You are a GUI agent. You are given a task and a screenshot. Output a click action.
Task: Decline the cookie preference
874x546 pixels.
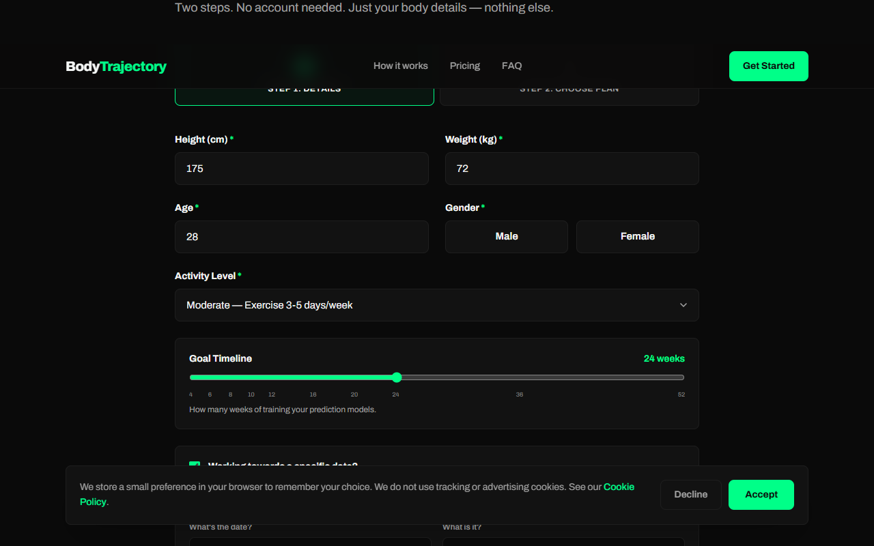pos(691,495)
